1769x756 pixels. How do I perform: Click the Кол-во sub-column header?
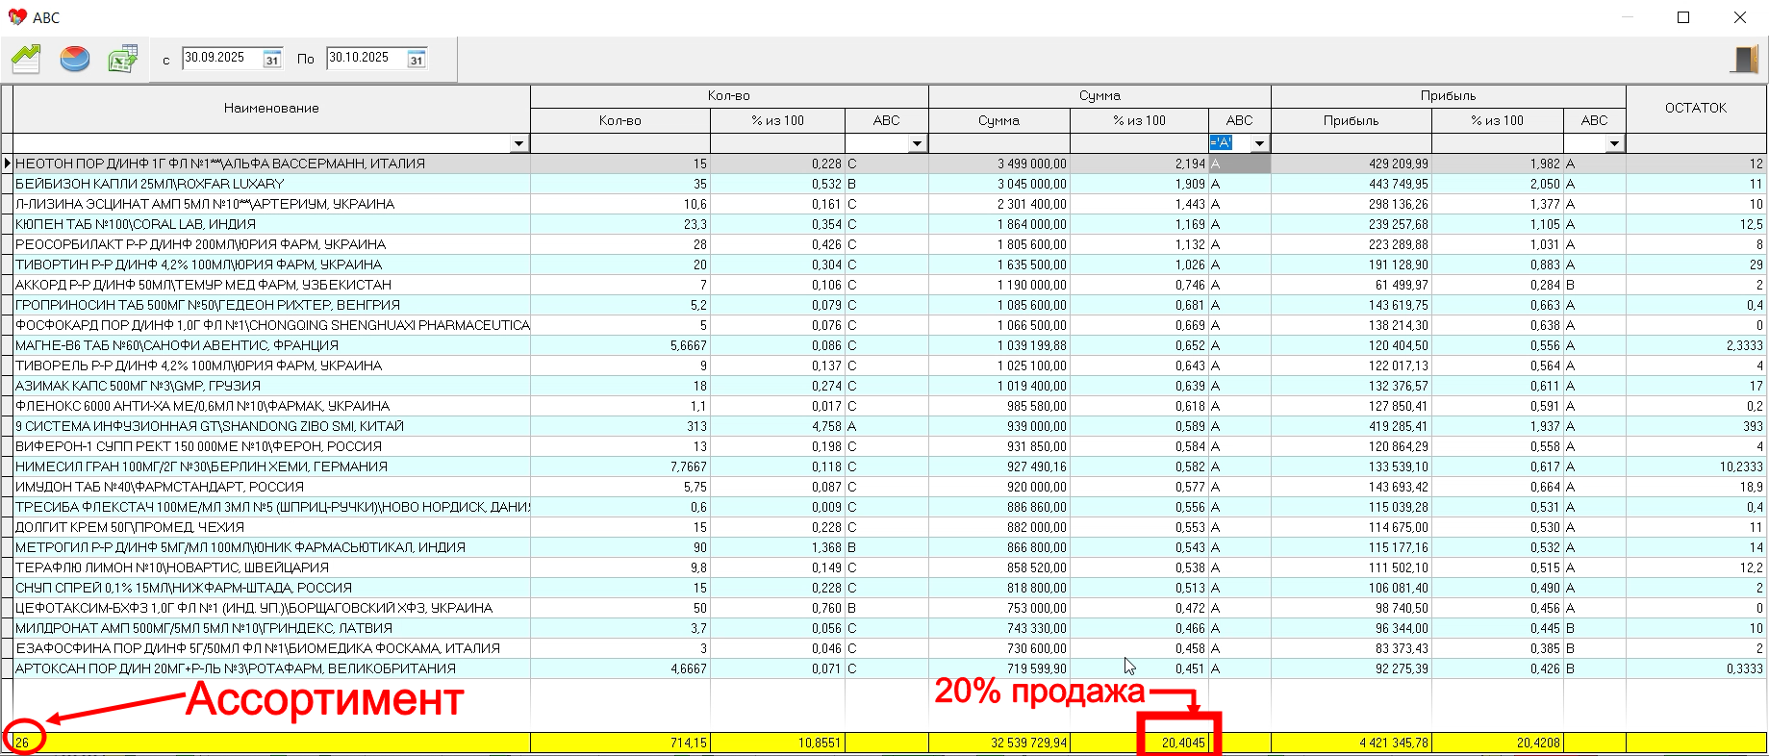(620, 120)
